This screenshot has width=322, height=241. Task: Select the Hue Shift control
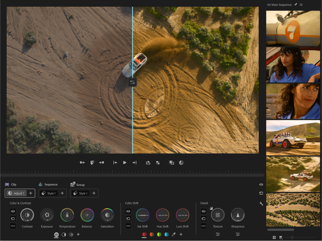coord(163,215)
